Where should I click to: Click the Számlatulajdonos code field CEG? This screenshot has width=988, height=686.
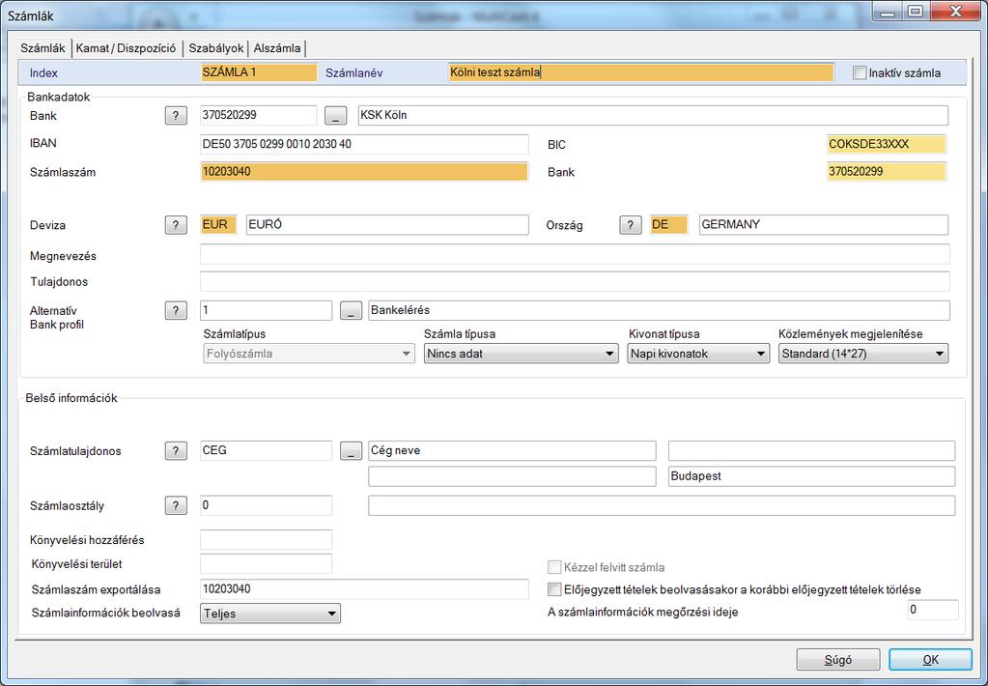266,451
